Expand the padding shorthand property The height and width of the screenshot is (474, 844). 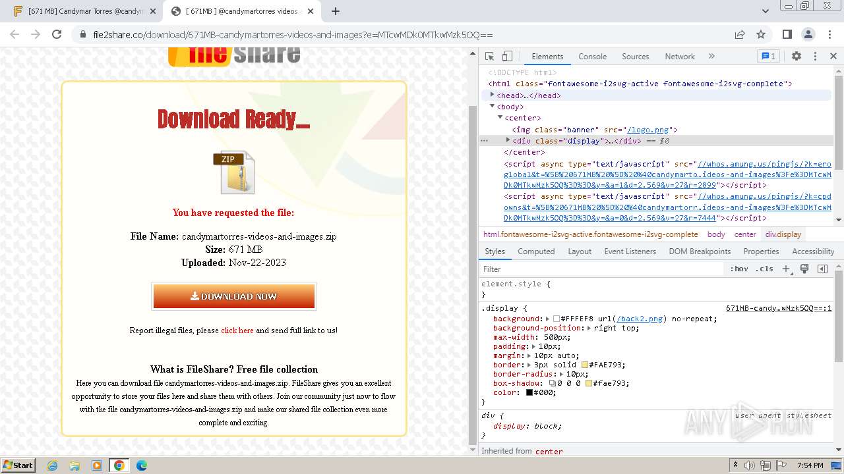click(533, 346)
